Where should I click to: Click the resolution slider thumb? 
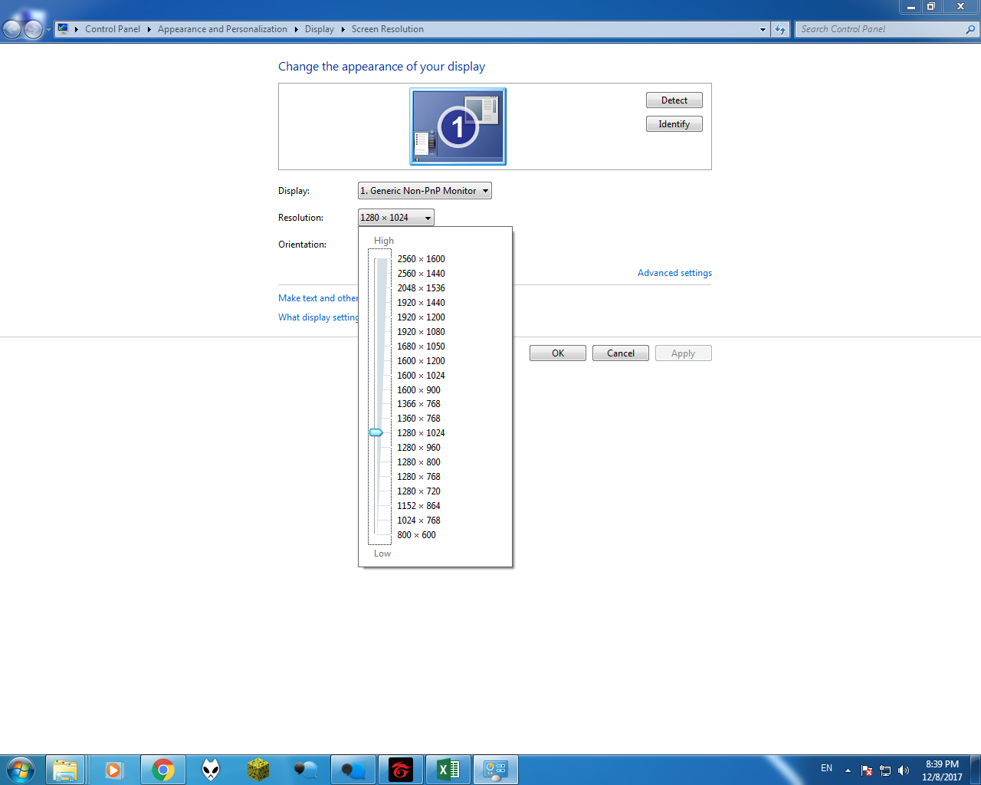(x=376, y=433)
